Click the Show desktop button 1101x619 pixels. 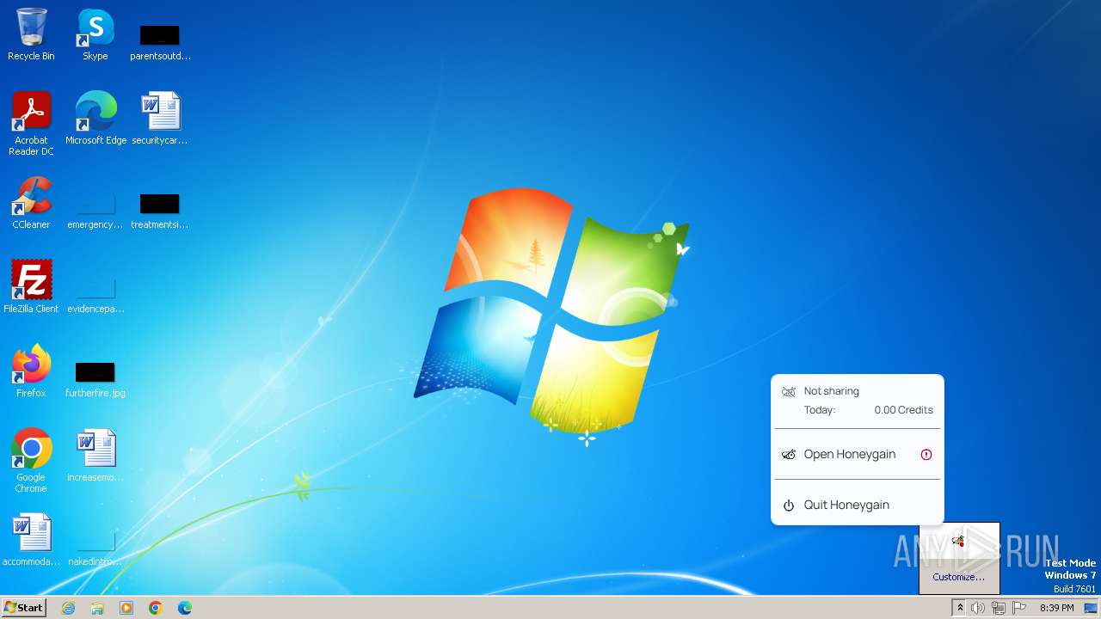[x=1092, y=608]
